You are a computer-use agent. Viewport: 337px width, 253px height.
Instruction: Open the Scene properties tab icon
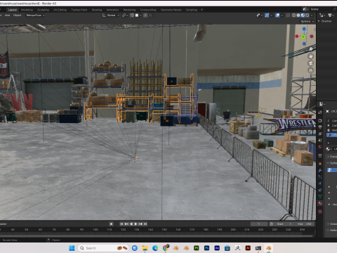(320, 141)
